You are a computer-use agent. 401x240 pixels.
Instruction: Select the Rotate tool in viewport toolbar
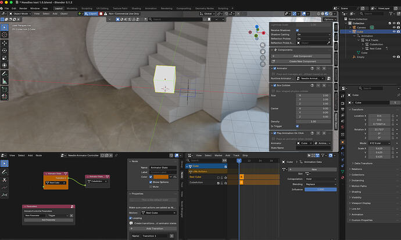pos(5,50)
